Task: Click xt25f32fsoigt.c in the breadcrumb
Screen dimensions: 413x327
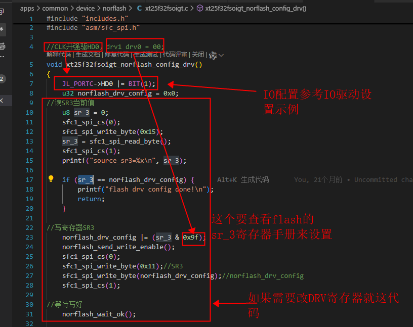Action: tap(167, 9)
